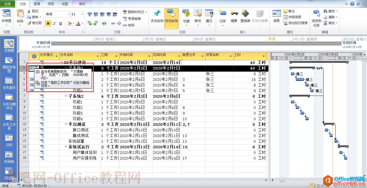Viewport: 367px width, 188px height.
Task: Open background color dropdown arrow
Action: click(x=73, y=24)
